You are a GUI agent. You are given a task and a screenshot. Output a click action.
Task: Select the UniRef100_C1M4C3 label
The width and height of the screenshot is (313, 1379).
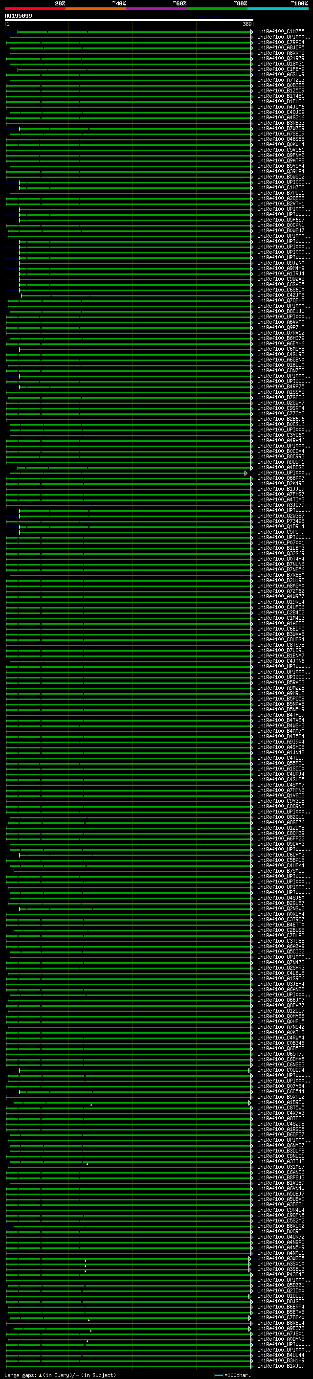(281, 618)
